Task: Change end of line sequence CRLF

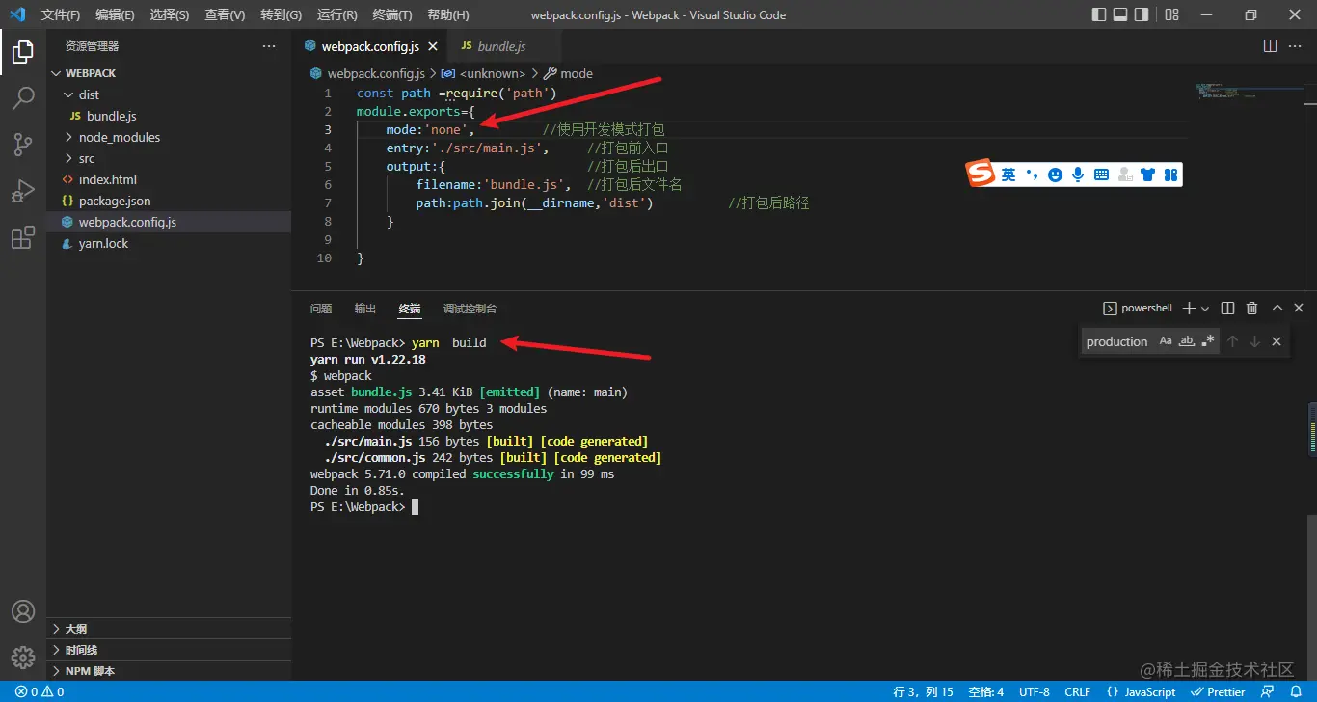Action: 1078,691
